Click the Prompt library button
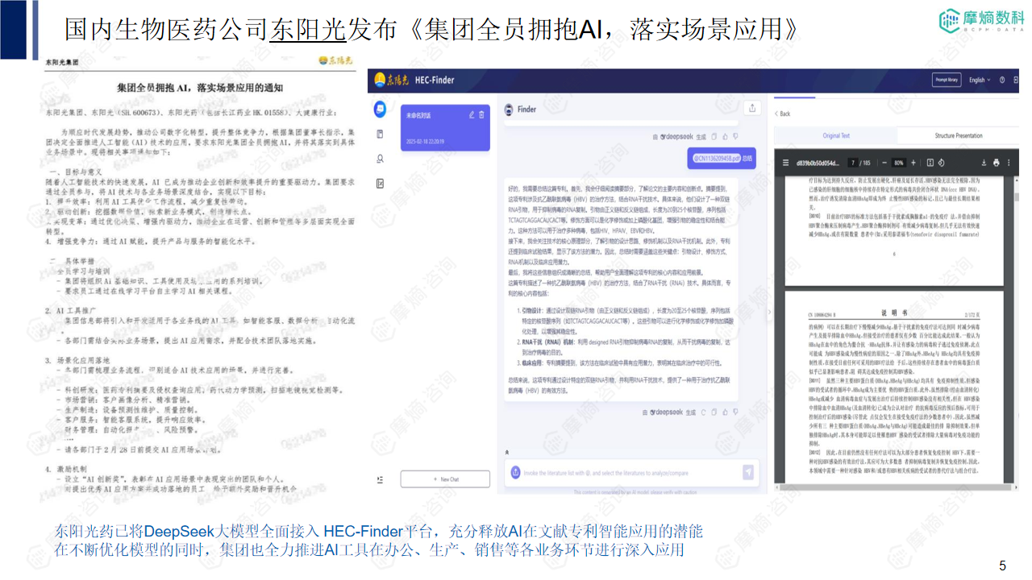Image resolution: width=1032 pixels, height=580 pixels. point(947,81)
